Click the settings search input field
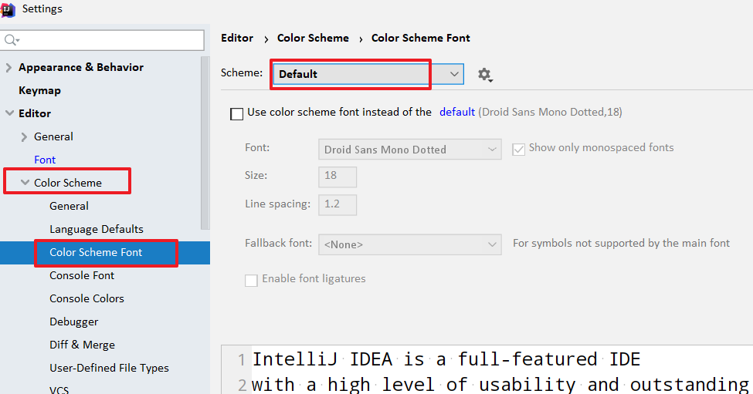Screen dimensions: 753x394 coord(108,39)
